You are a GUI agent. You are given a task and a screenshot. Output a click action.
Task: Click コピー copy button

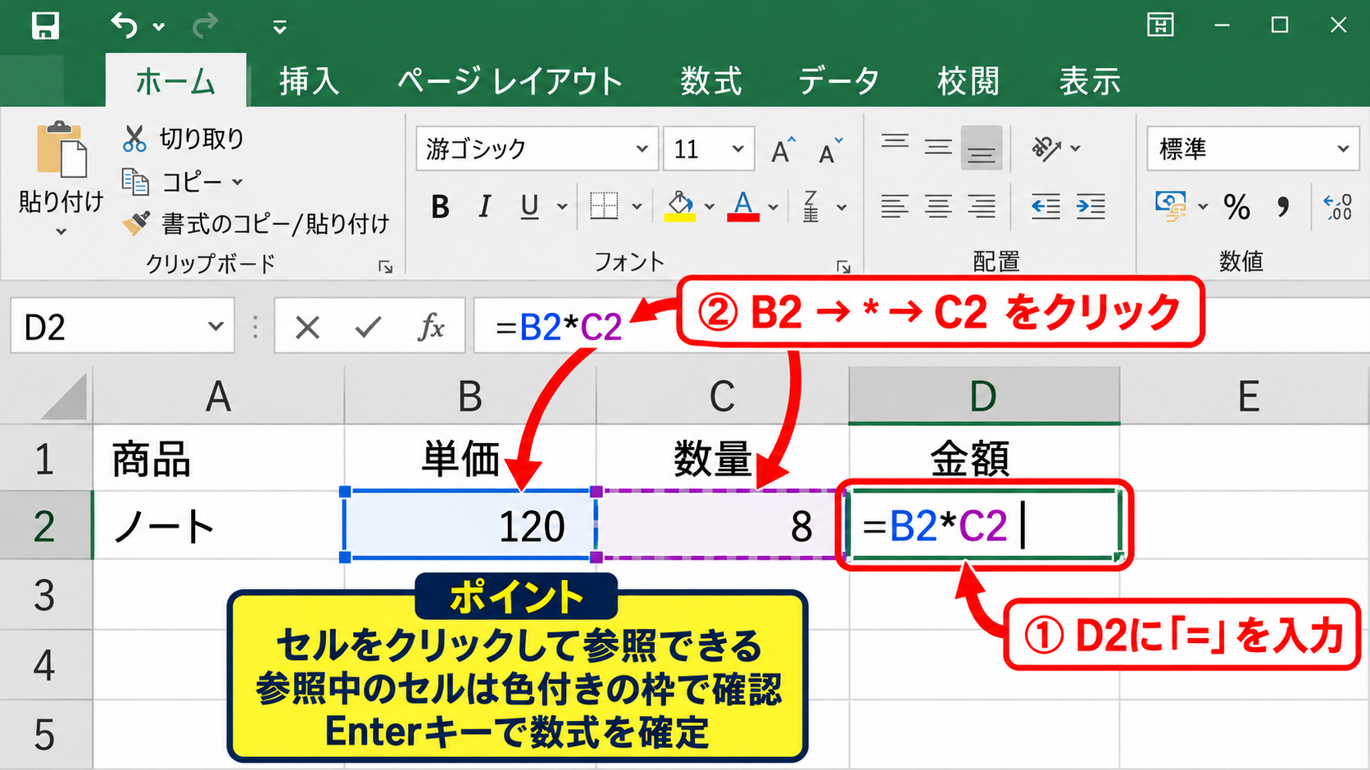[x=171, y=181]
